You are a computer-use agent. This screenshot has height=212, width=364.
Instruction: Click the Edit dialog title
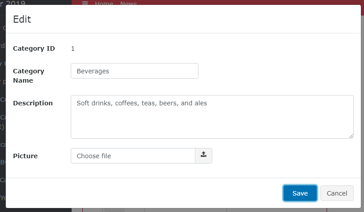(22, 19)
